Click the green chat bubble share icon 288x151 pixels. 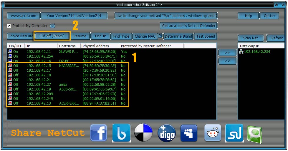(254, 135)
